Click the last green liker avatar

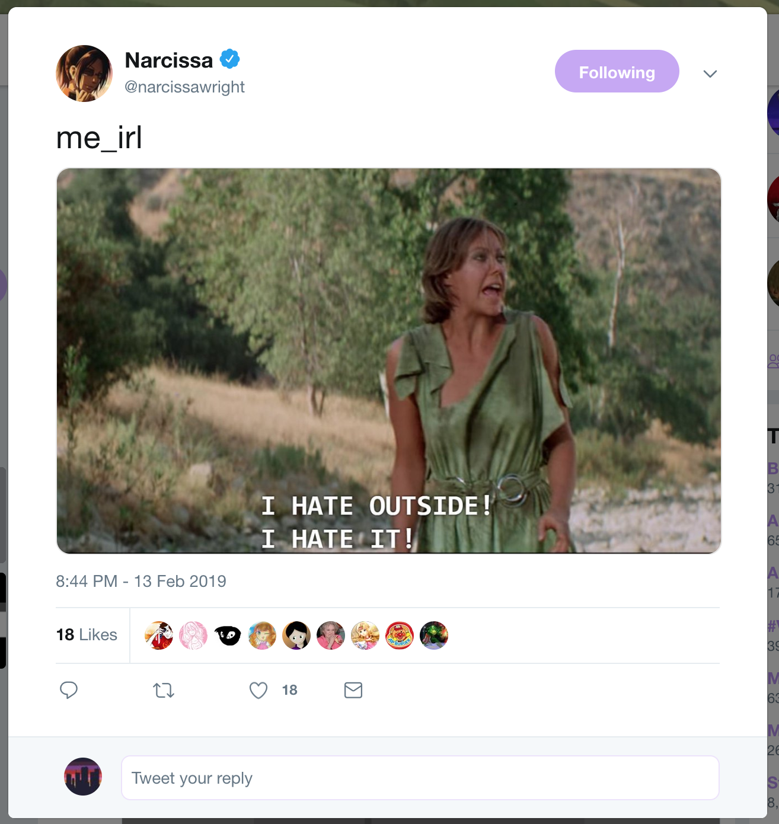coord(434,635)
